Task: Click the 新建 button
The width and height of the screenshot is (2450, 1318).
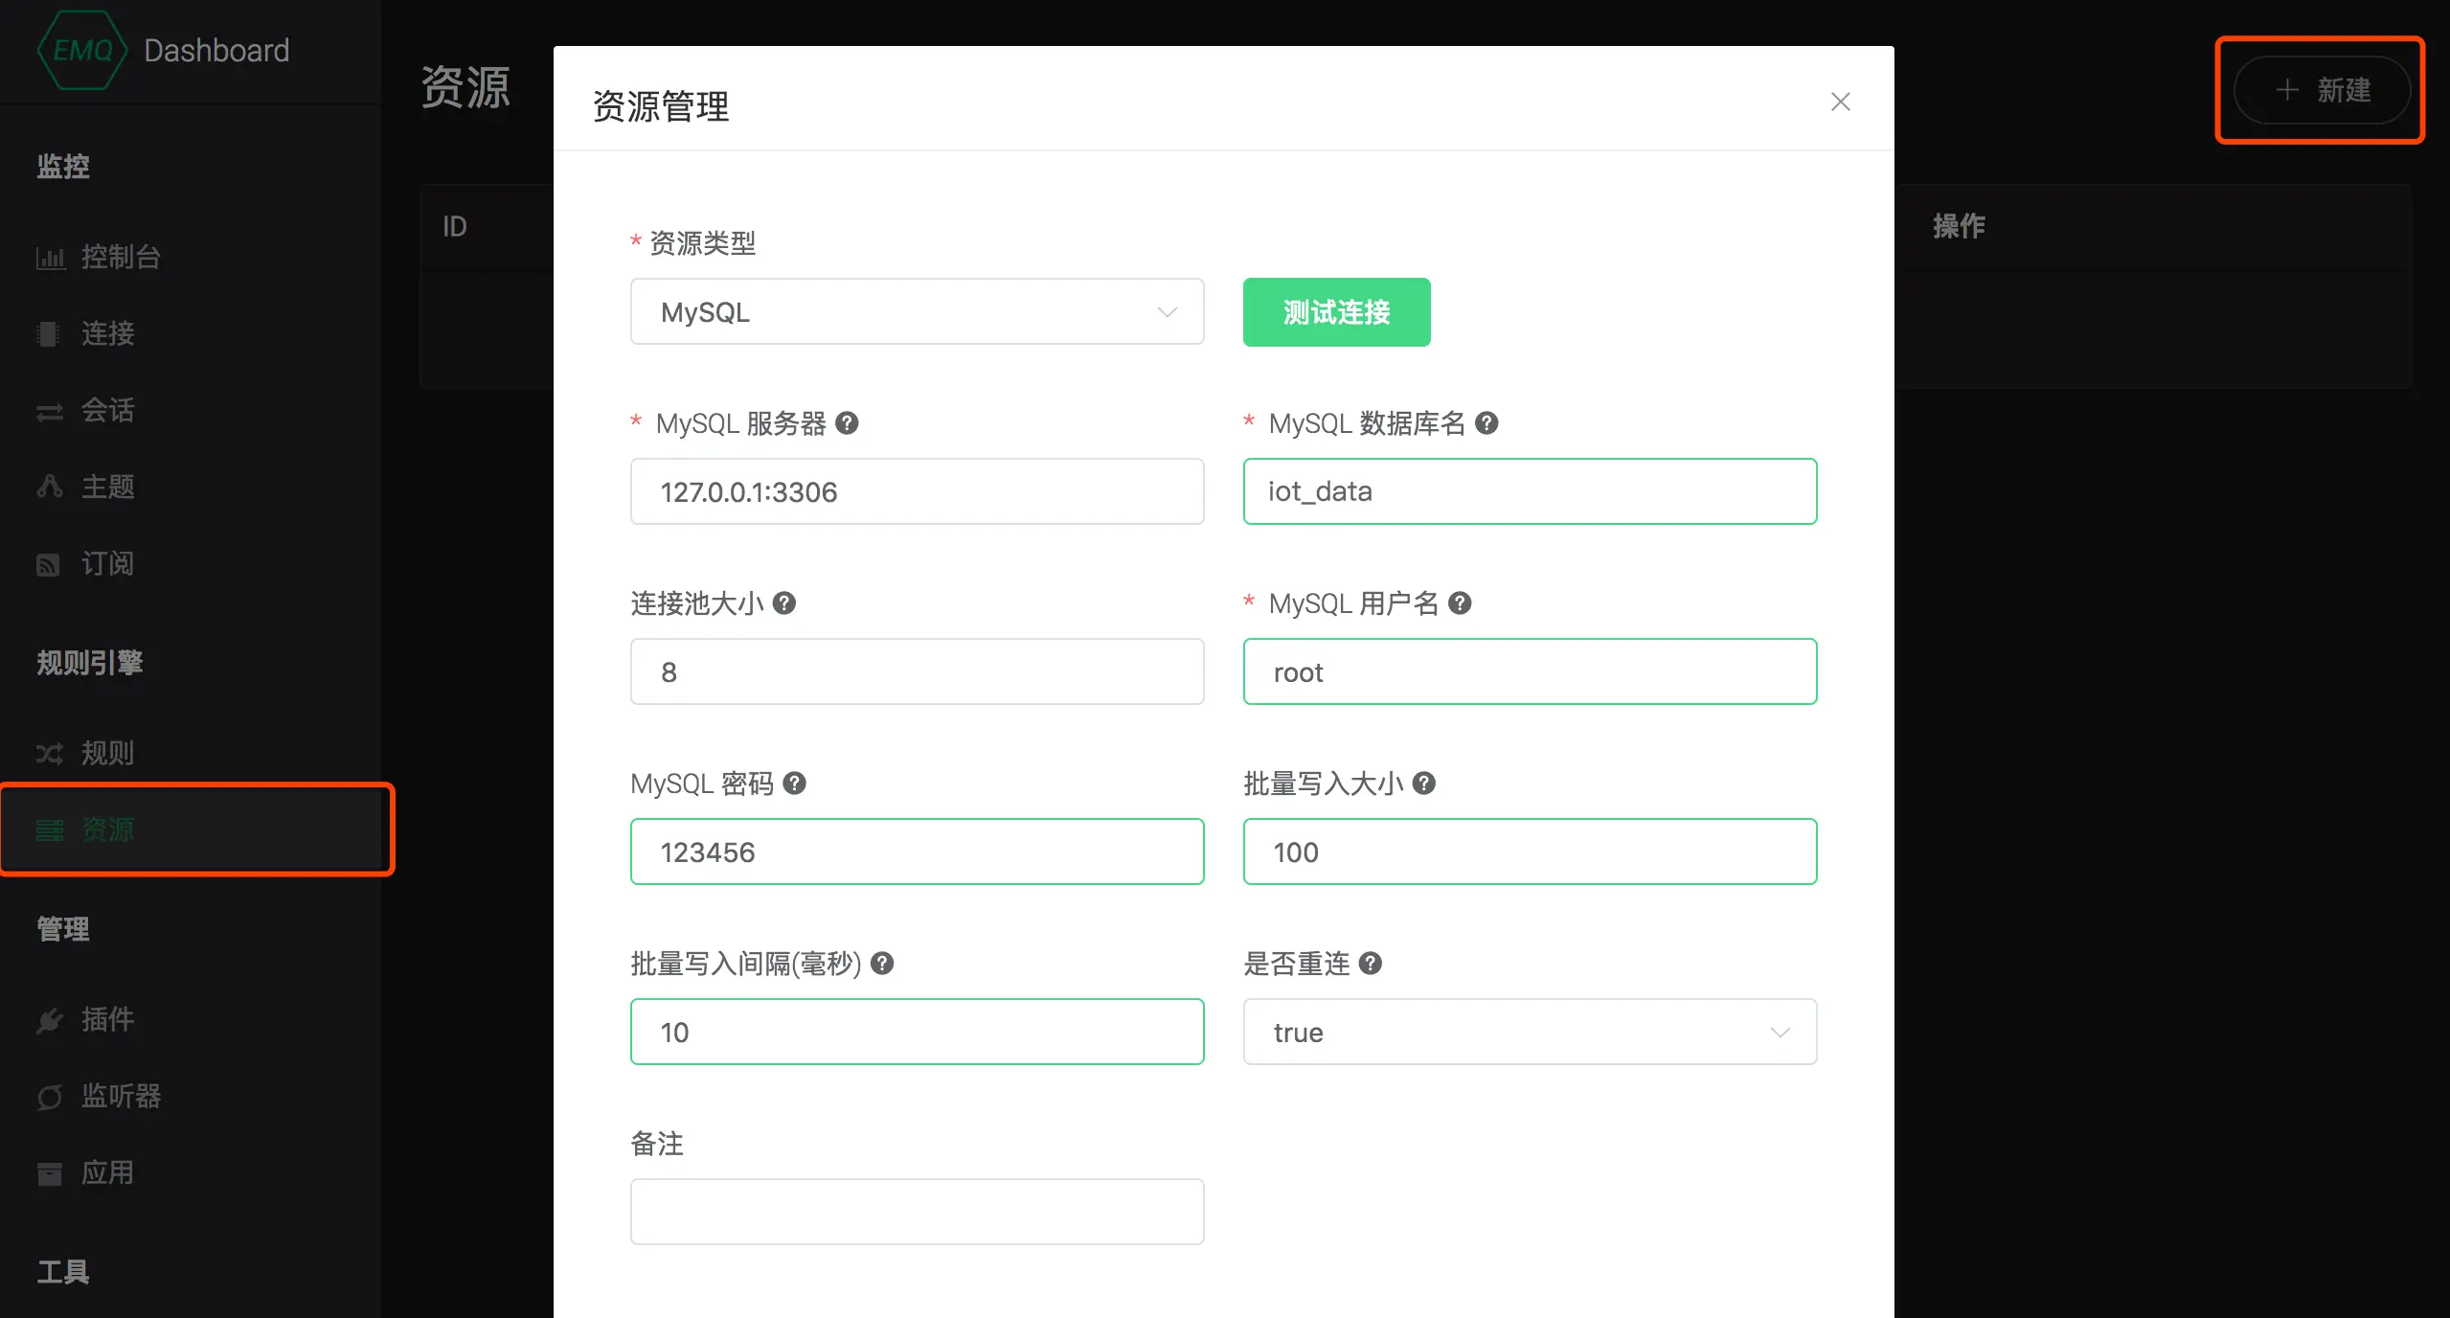Action: click(x=2322, y=90)
